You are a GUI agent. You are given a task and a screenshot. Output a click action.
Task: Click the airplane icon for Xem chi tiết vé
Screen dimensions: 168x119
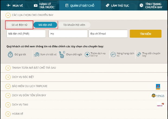(x=37, y=55)
